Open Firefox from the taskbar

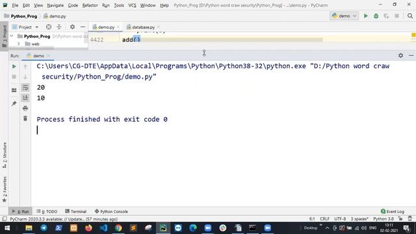point(88,228)
